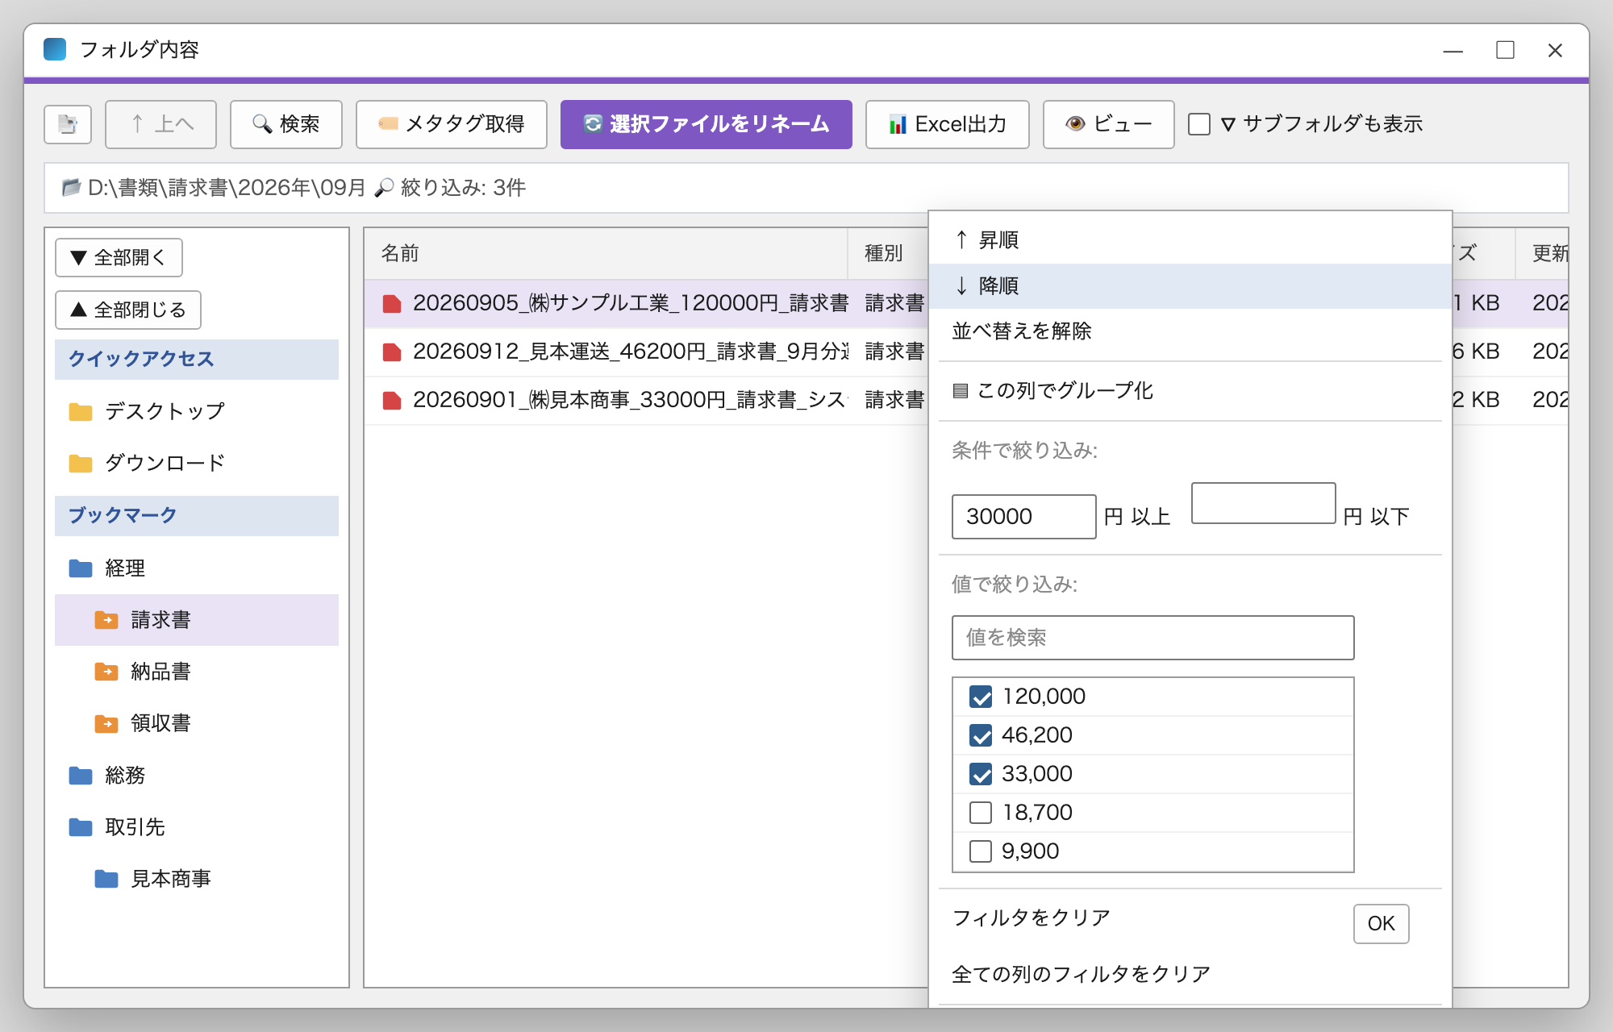
Task: Click the 種別 column header
Action: coord(887,253)
